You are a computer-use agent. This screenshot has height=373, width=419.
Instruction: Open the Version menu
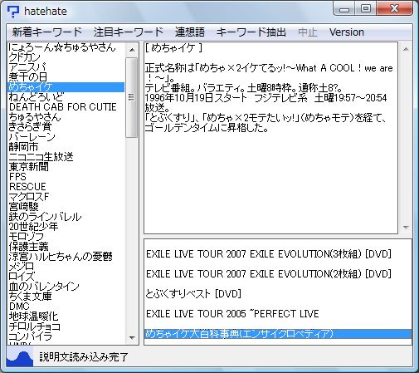tap(347, 32)
